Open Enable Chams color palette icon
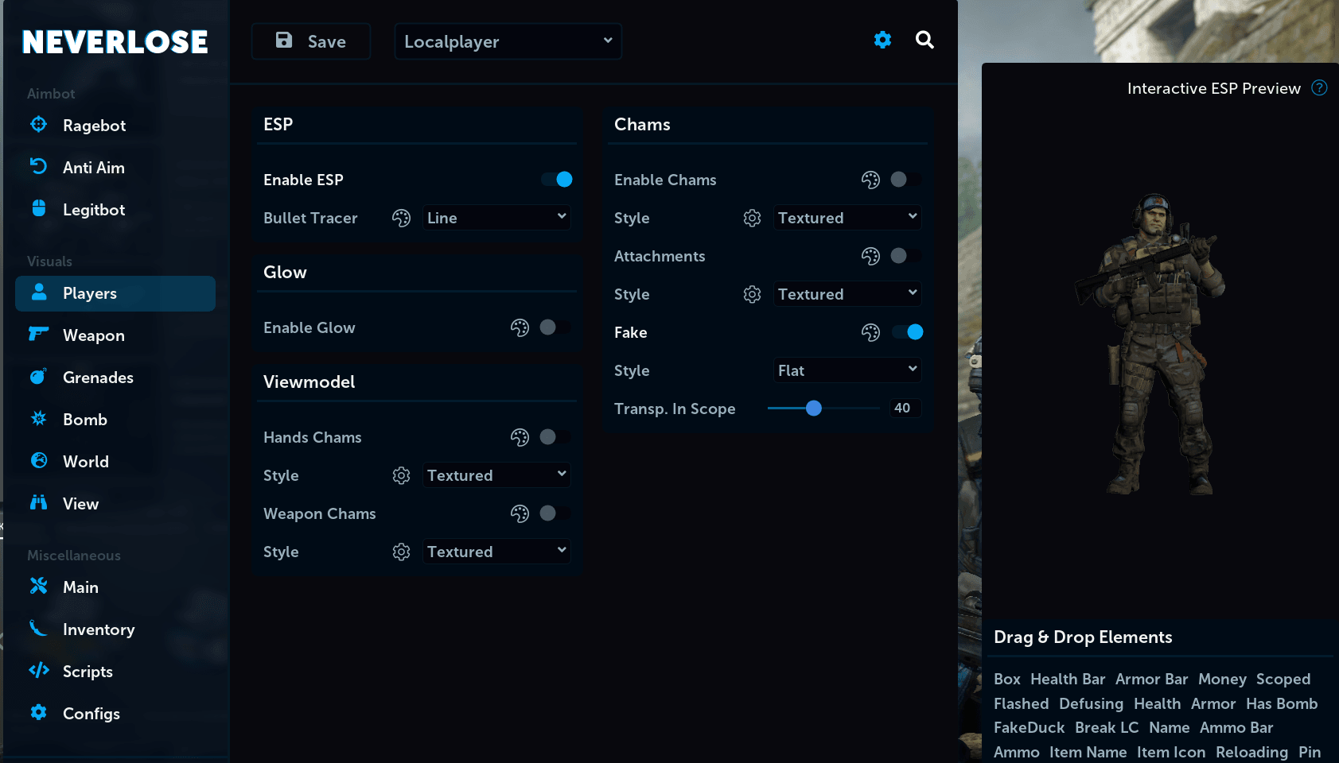The height and width of the screenshot is (763, 1339). coord(871,180)
